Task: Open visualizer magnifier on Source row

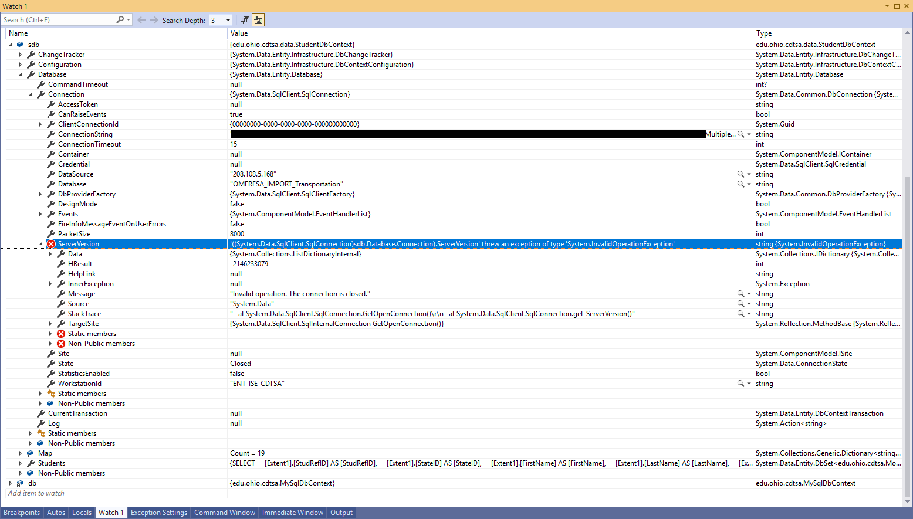Action: pos(740,304)
